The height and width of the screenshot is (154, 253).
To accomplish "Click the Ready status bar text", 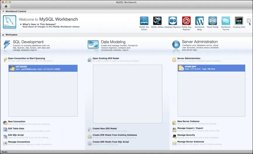I will point(5,152).
